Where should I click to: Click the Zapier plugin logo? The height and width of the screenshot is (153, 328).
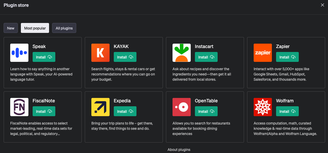pos(263,53)
